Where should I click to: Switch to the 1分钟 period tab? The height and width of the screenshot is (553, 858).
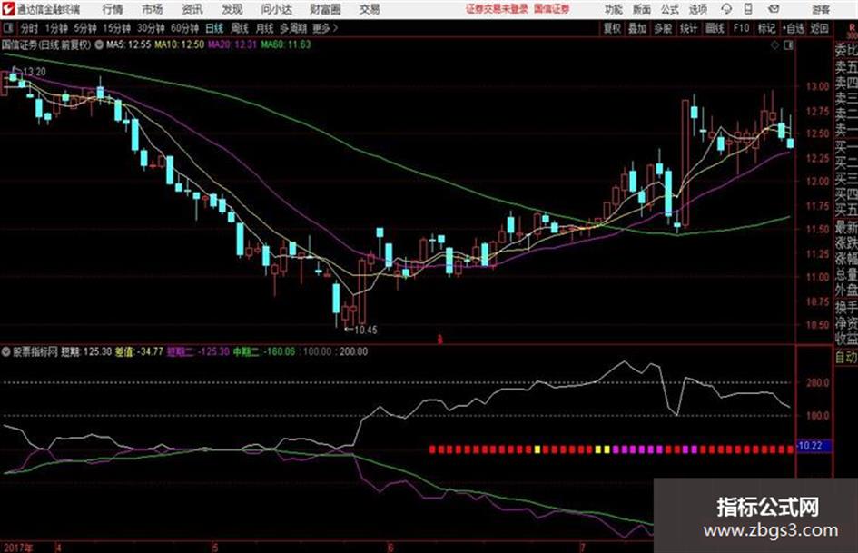tap(55, 28)
